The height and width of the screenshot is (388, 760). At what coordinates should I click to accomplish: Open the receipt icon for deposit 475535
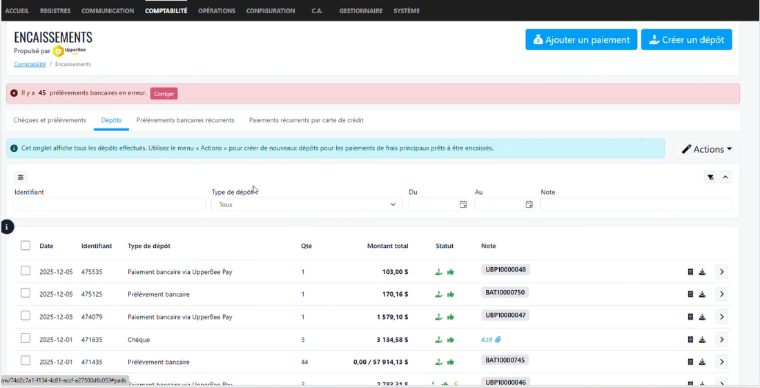click(x=691, y=272)
